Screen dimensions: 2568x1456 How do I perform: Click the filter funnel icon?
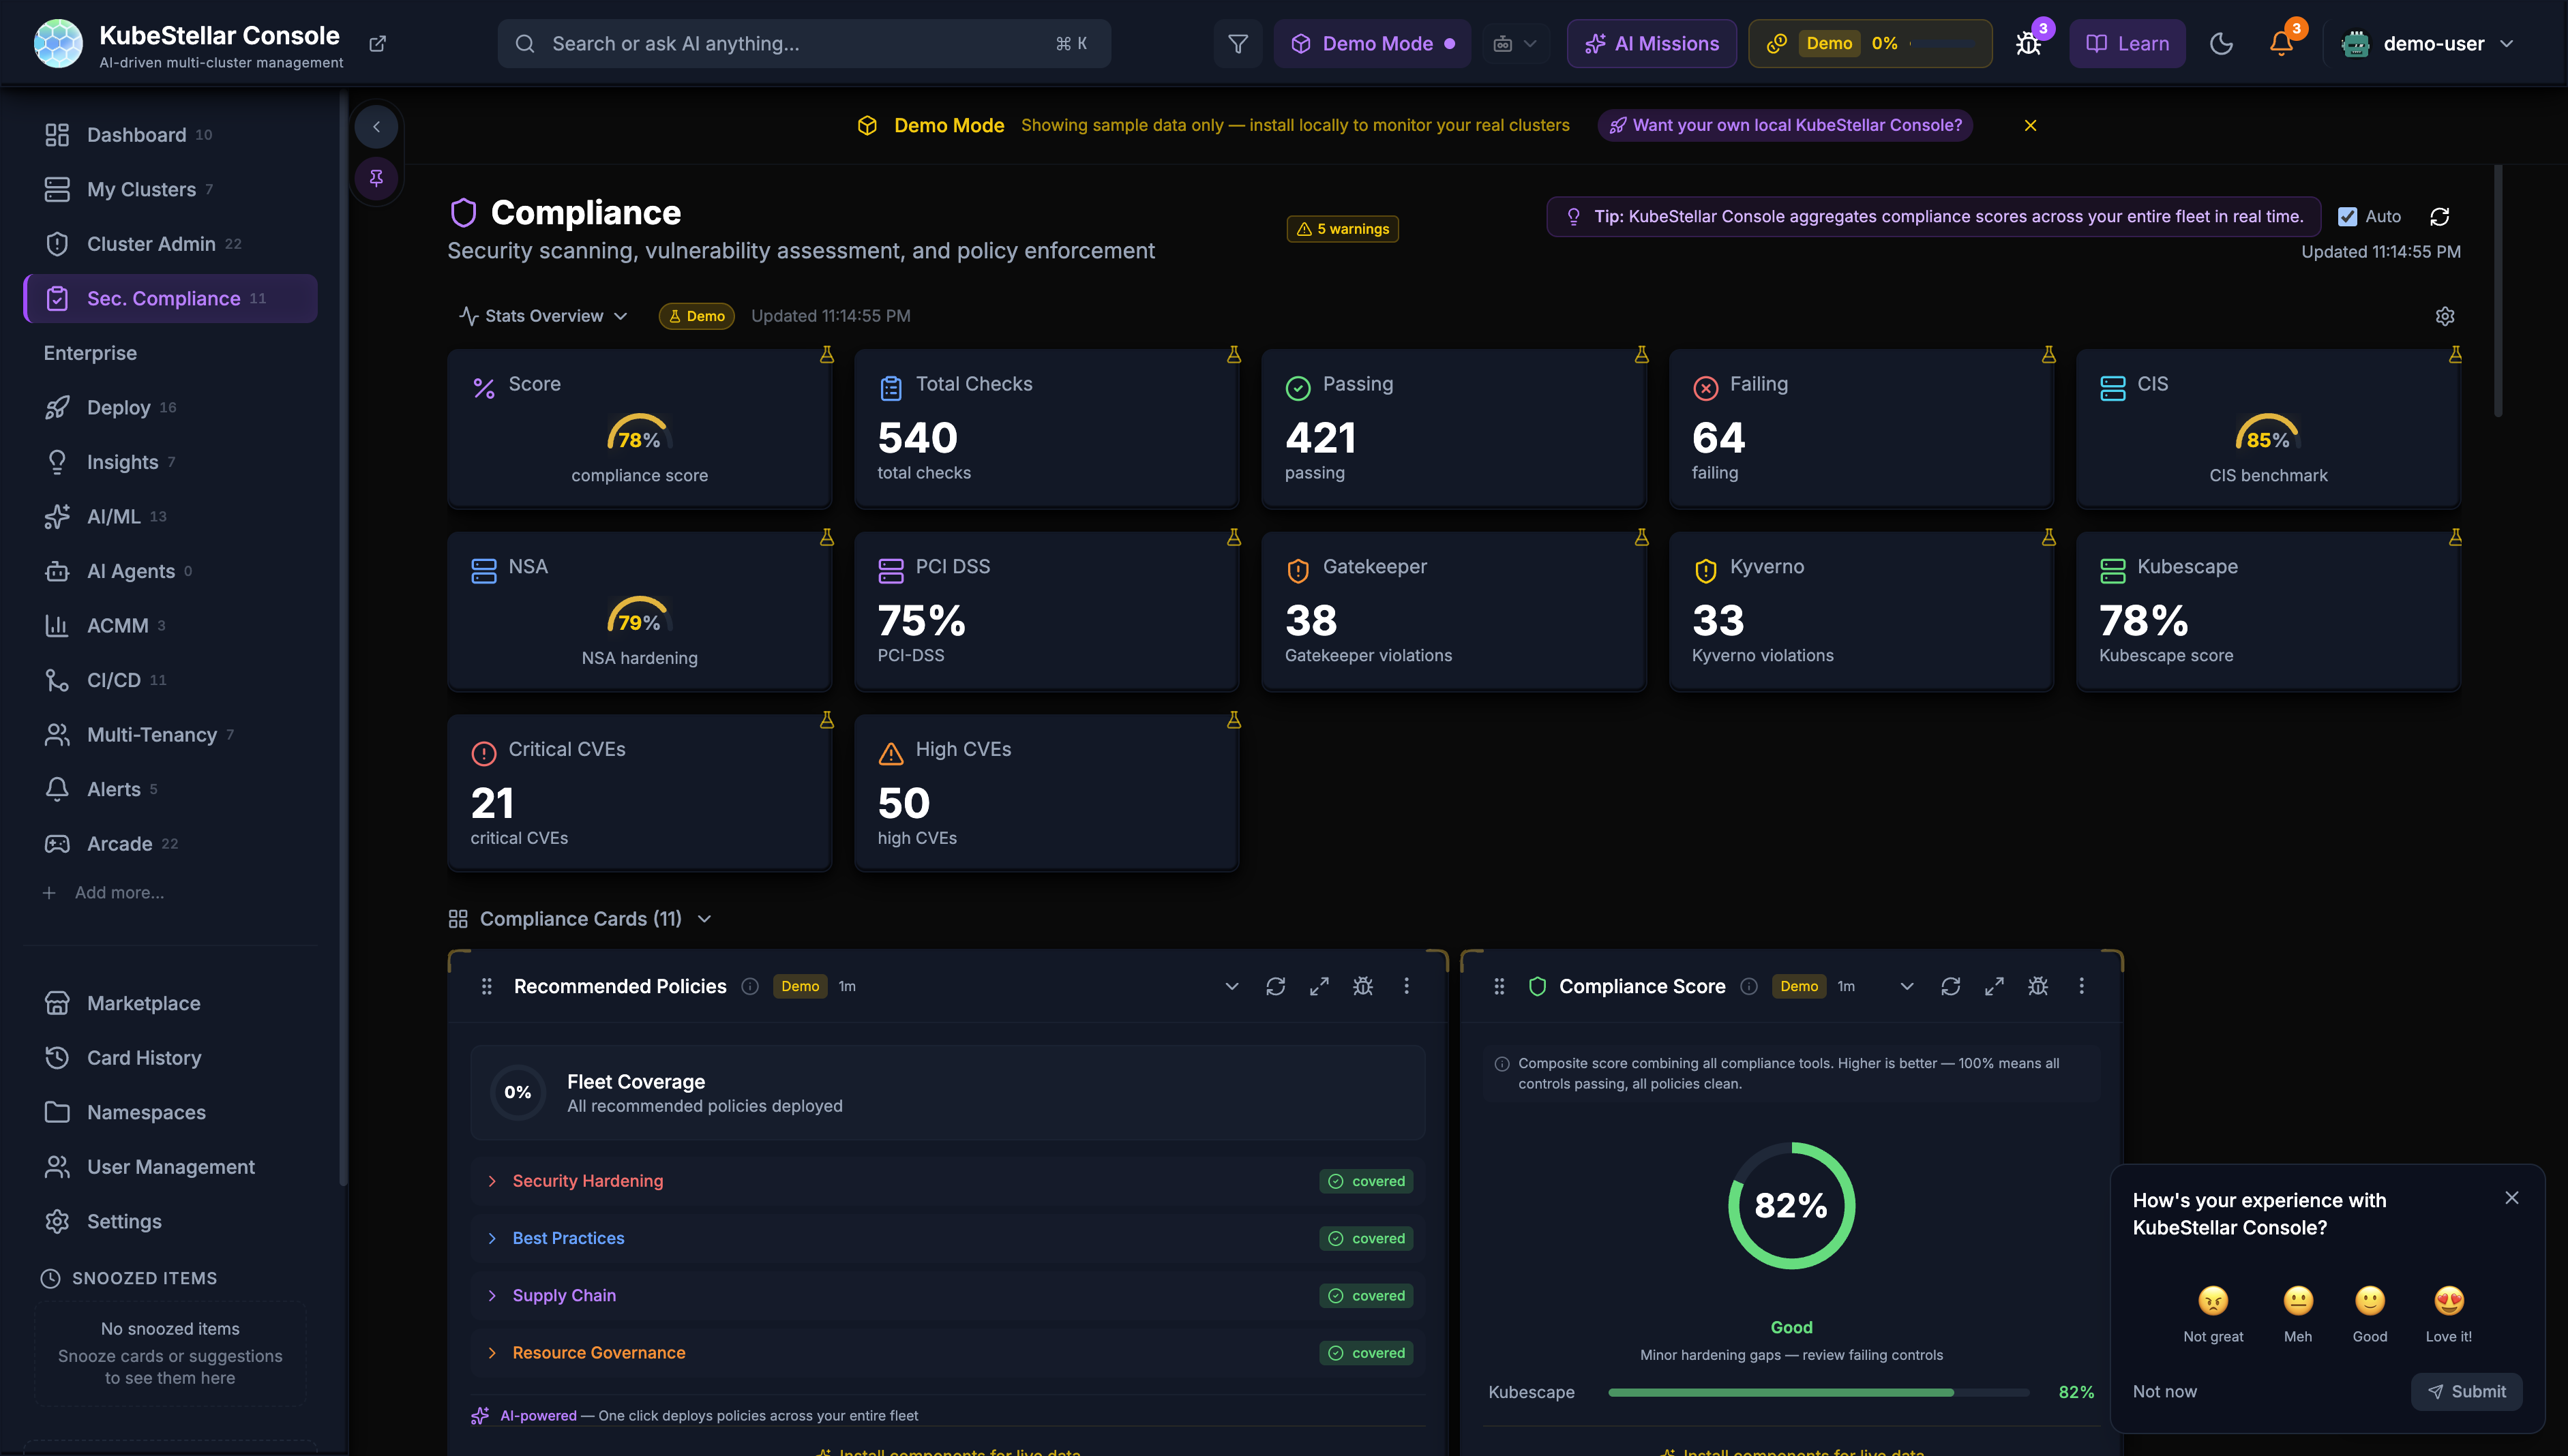point(1238,44)
